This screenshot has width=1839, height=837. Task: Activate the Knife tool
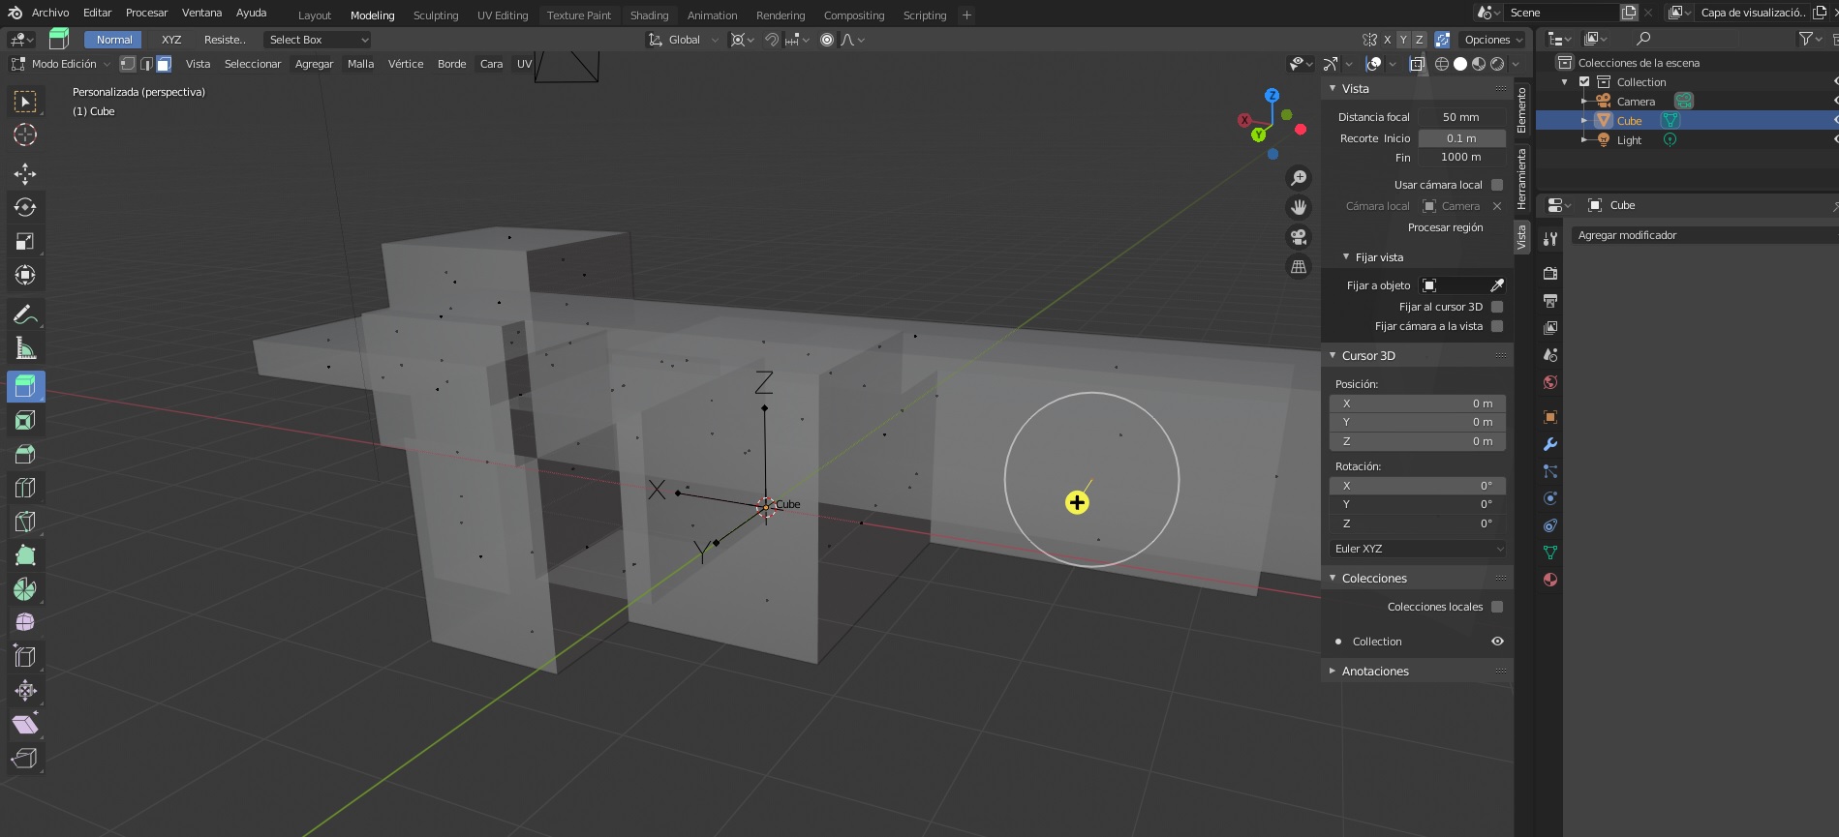pos(25,522)
